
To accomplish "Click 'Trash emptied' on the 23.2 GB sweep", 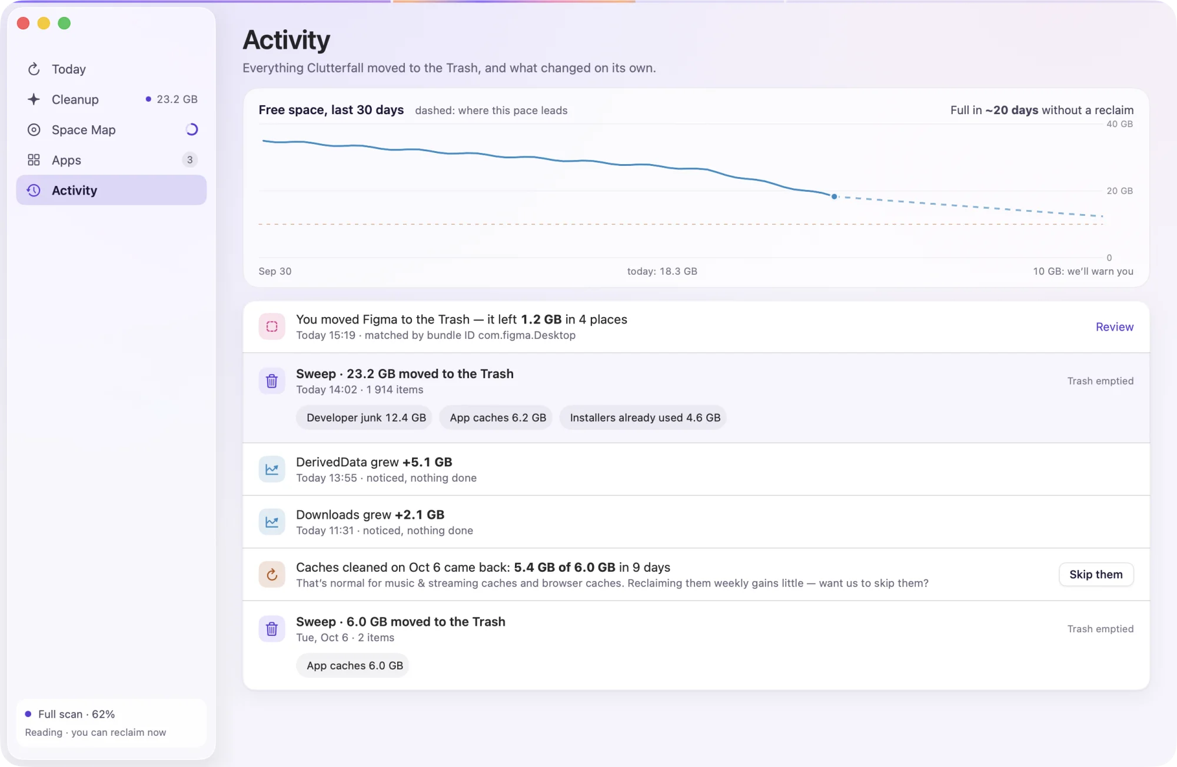I will point(1100,381).
